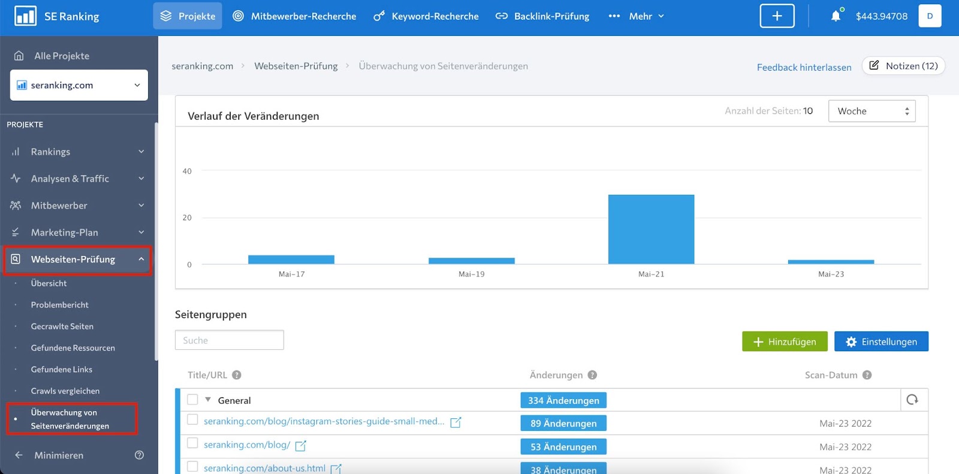
Task: Collapse the Webseiten-Prüfung chevron
Action: pos(141,259)
